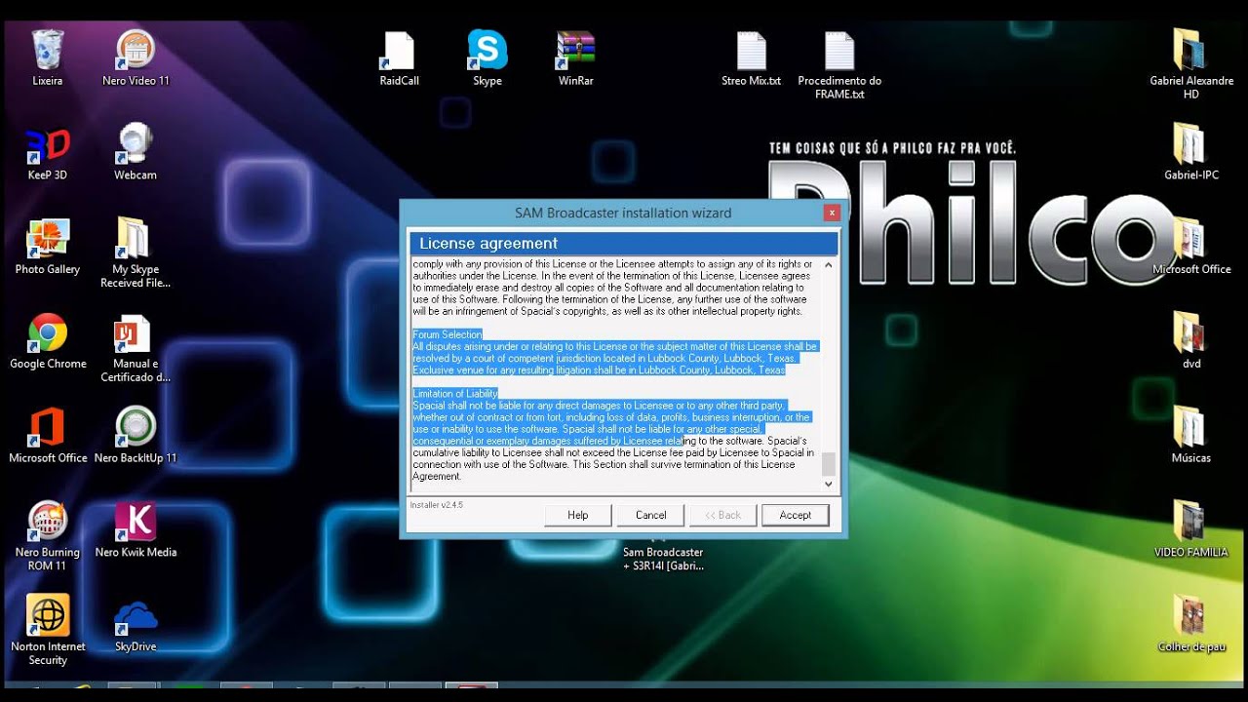Open the VIDEO FAMILIA folder
Screen dimensions: 1248x702
(1191, 529)
